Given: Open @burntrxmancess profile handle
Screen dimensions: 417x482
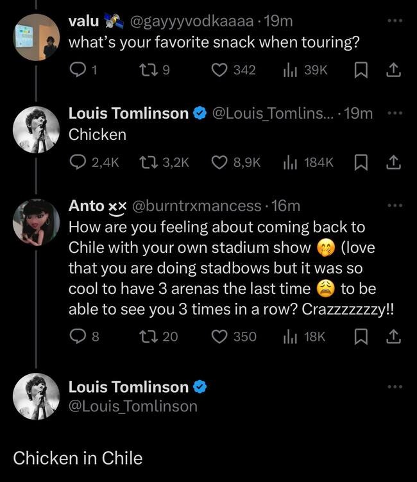Looking at the screenshot, I should tap(196, 206).
